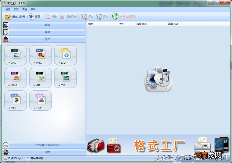
Task: Click the Format Factory center logo
Action: [158, 79]
